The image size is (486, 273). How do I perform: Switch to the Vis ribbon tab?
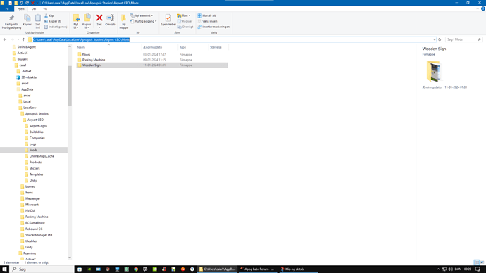(x=45, y=8)
